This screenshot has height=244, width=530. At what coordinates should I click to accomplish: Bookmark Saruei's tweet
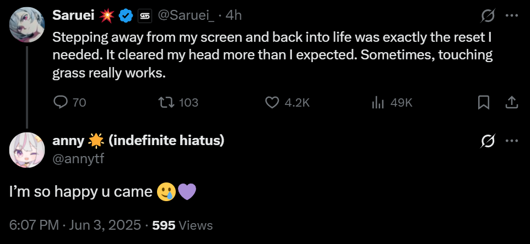[x=484, y=102]
